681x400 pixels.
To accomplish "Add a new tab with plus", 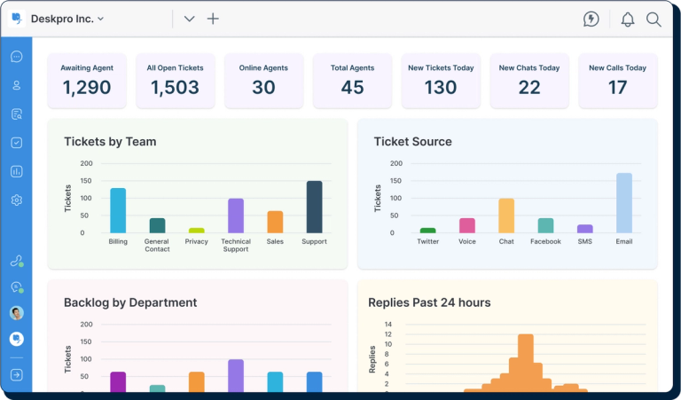I will [x=213, y=19].
